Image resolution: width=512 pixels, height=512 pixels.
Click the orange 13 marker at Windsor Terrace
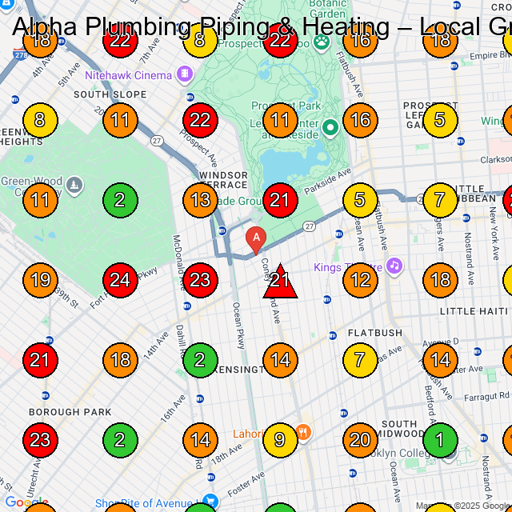(200, 200)
